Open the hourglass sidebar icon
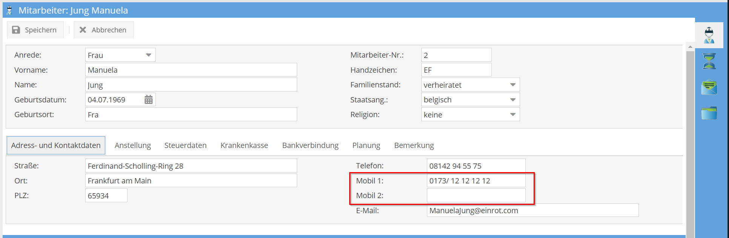The height and width of the screenshot is (238, 729). pyautogui.click(x=709, y=61)
